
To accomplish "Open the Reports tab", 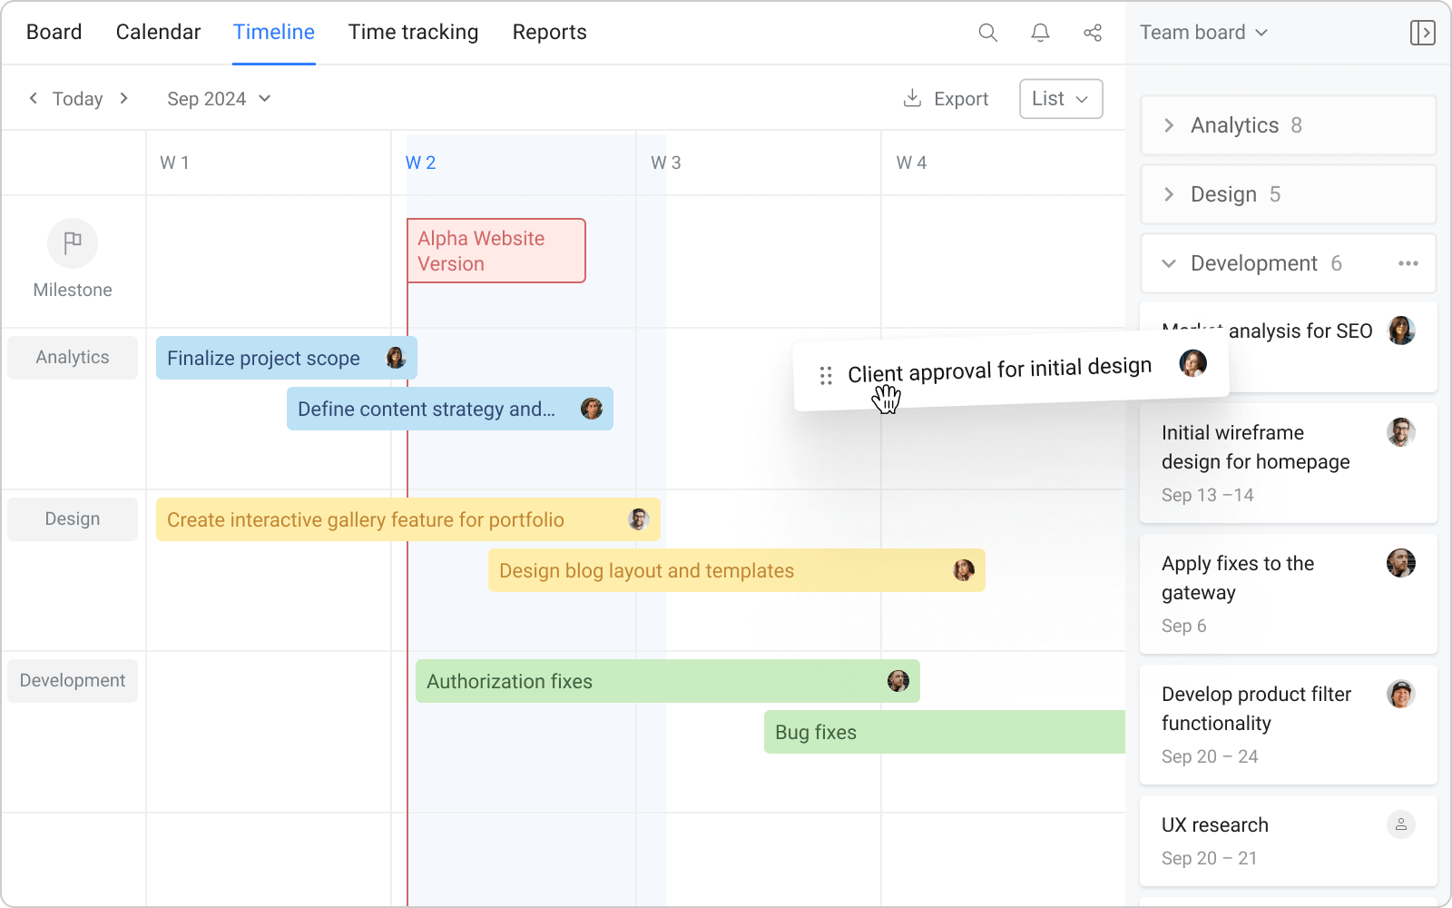I will (x=549, y=32).
